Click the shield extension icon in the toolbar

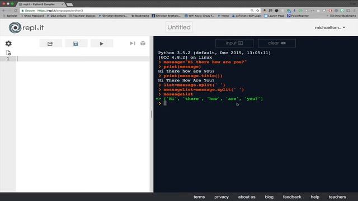point(271,11)
